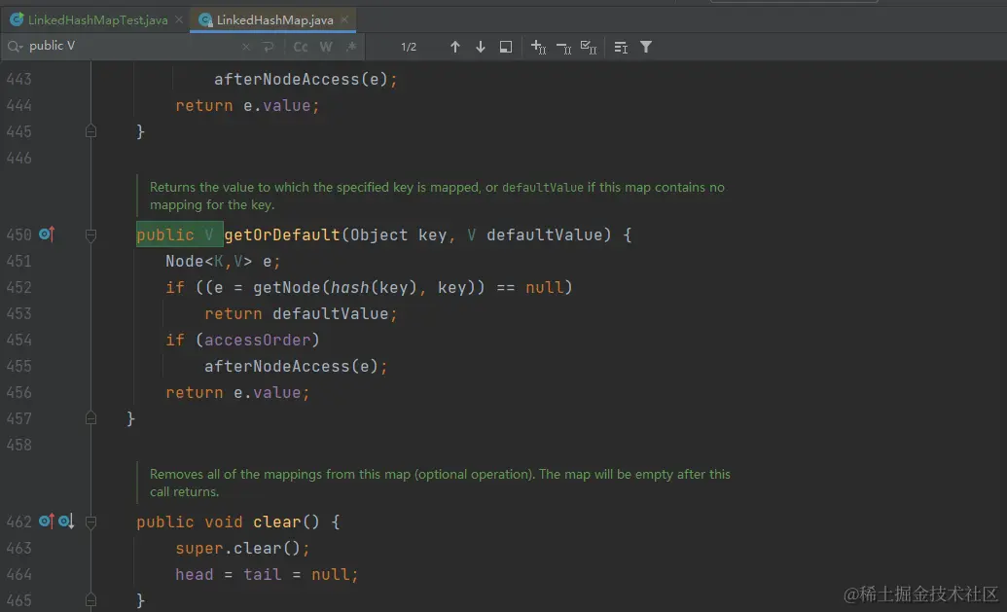Click 'afterNodeAccess(e);' on line 443

[306, 80]
